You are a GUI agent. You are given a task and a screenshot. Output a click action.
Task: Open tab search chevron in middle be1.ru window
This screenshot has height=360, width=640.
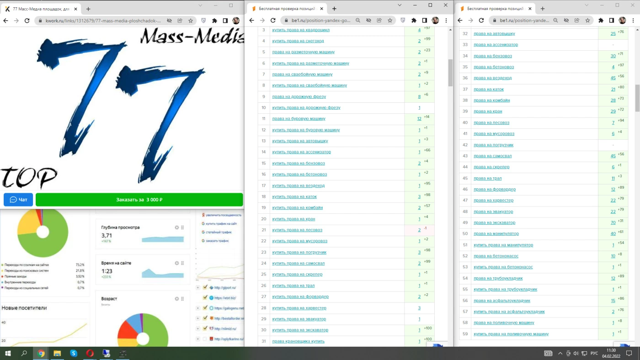400,5
